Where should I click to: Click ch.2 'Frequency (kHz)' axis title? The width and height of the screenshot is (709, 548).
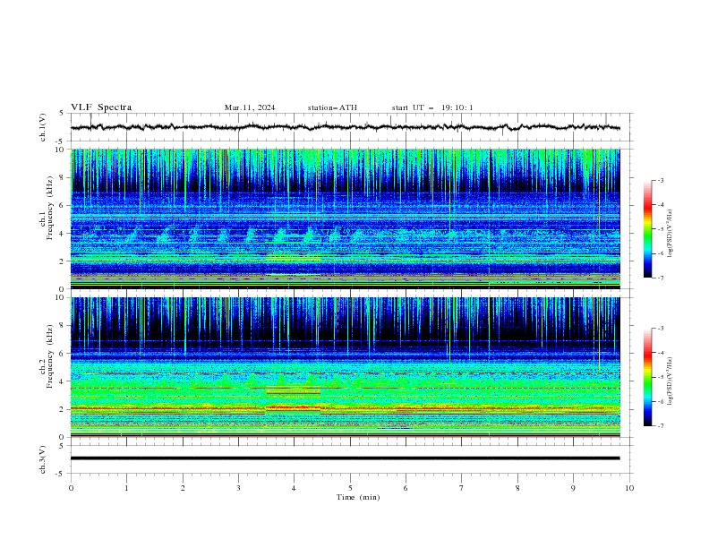(49, 356)
